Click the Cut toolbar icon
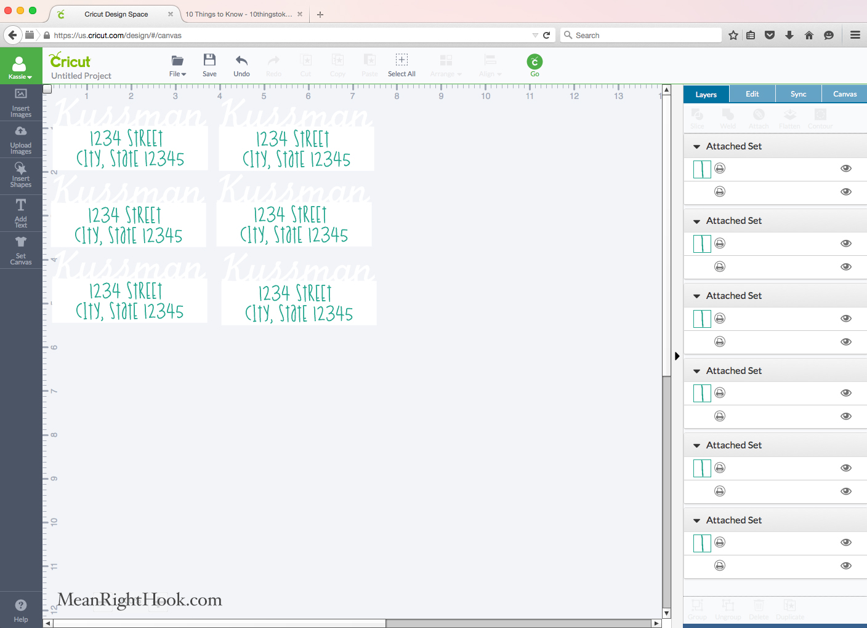The image size is (867, 628). click(x=306, y=65)
